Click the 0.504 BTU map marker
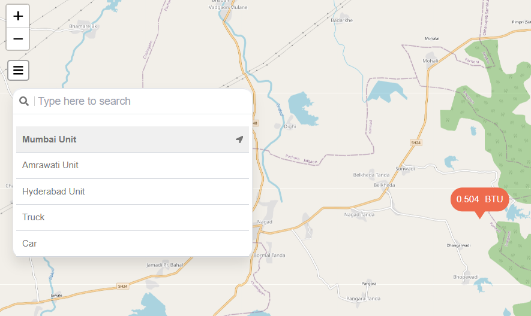 [479, 199]
